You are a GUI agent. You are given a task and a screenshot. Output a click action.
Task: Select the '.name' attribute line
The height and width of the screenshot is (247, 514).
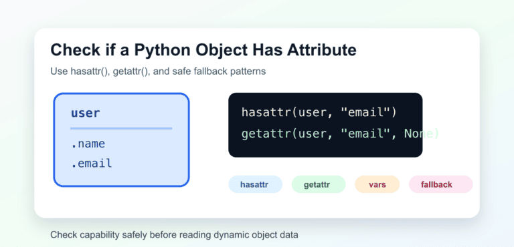pyautogui.click(x=88, y=144)
